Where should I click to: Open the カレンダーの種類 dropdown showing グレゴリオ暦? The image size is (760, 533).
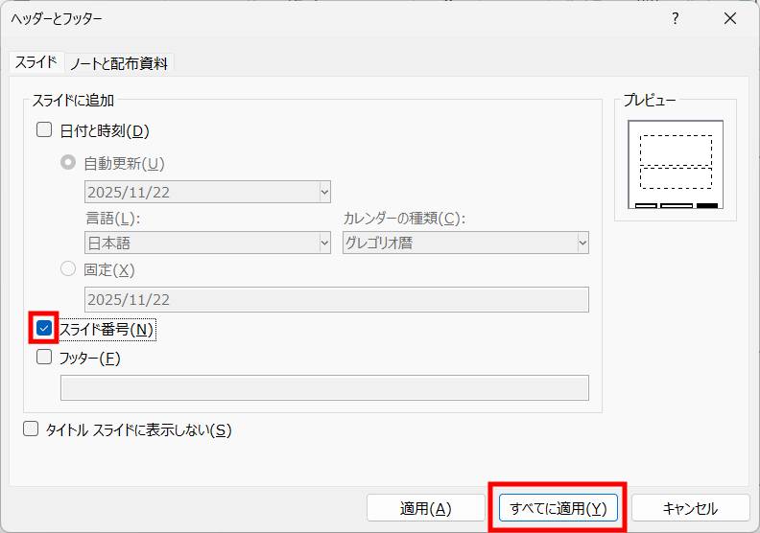click(465, 243)
